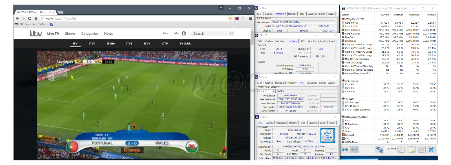This screenshot has width=451, height=165.
Task: Open the browser home page
Action: click(x=36, y=18)
